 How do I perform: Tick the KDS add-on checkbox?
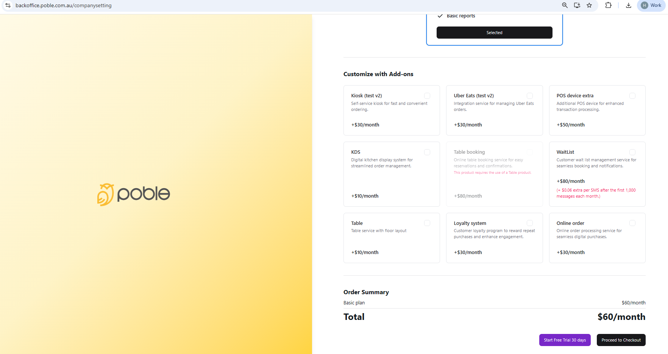[427, 152]
